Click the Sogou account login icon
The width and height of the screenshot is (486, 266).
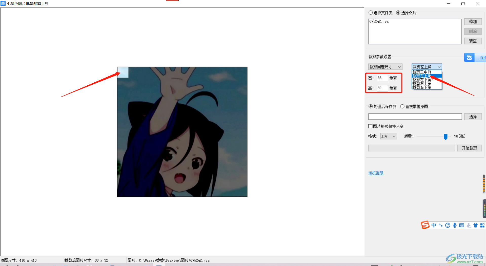469,225
